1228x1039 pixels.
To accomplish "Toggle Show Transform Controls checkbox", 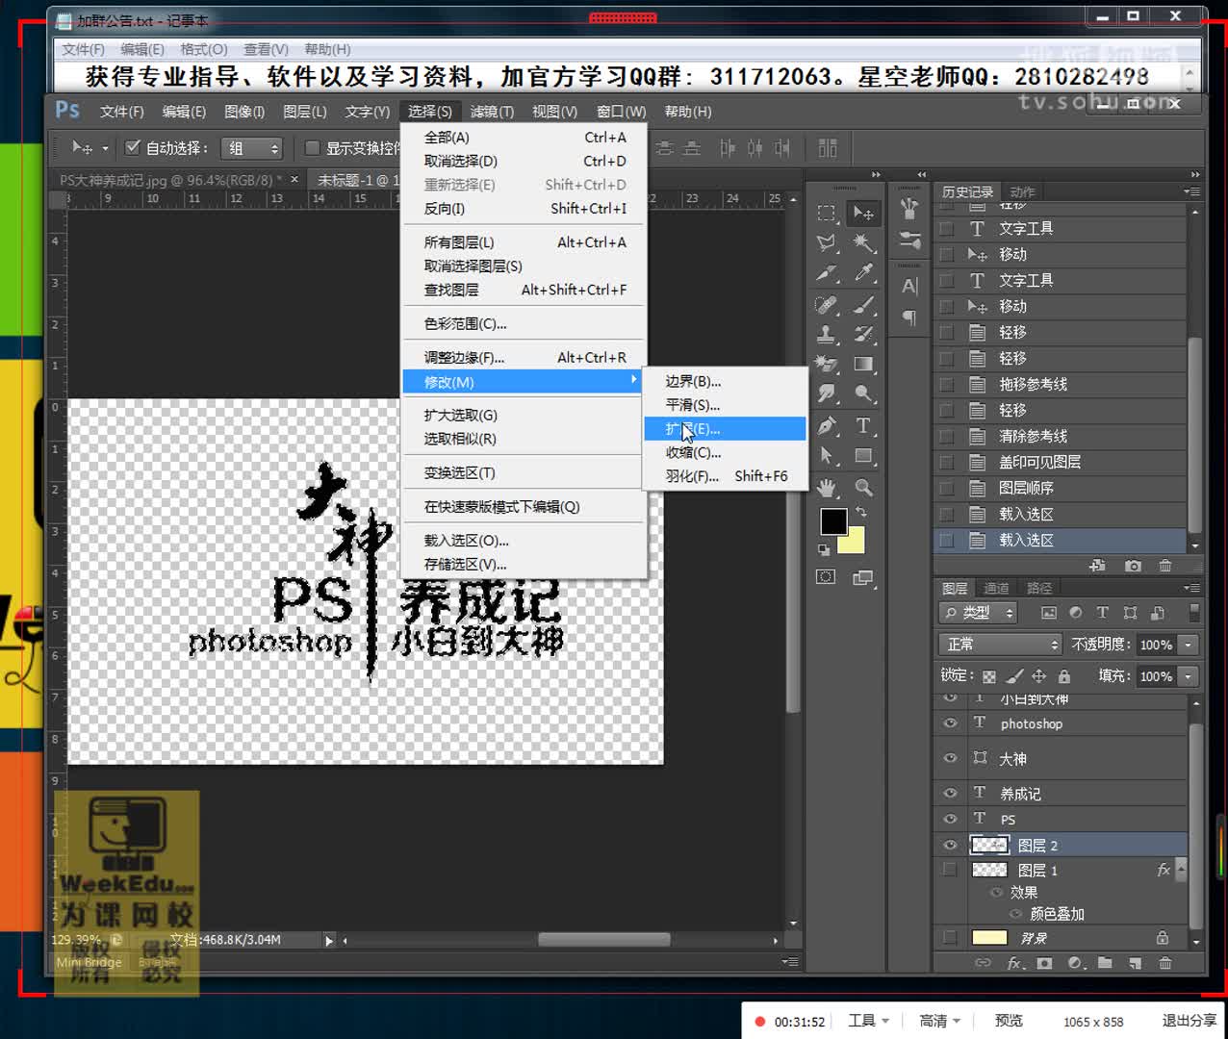I will point(312,147).
